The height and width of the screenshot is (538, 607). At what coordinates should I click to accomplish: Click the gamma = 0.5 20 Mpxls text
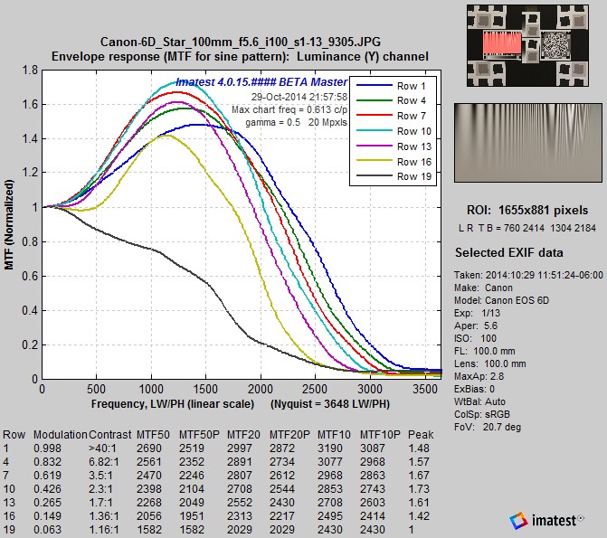296,123
